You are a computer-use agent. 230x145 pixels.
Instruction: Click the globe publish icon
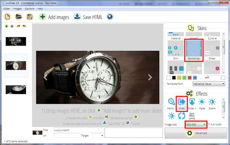click(x=110, y=17)
